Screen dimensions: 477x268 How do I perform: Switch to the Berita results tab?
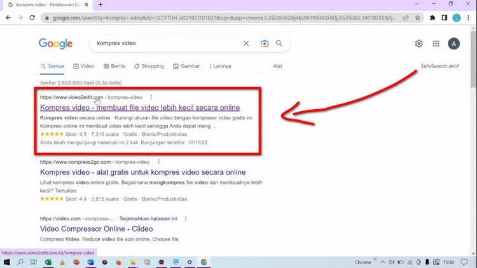[114, 66]
